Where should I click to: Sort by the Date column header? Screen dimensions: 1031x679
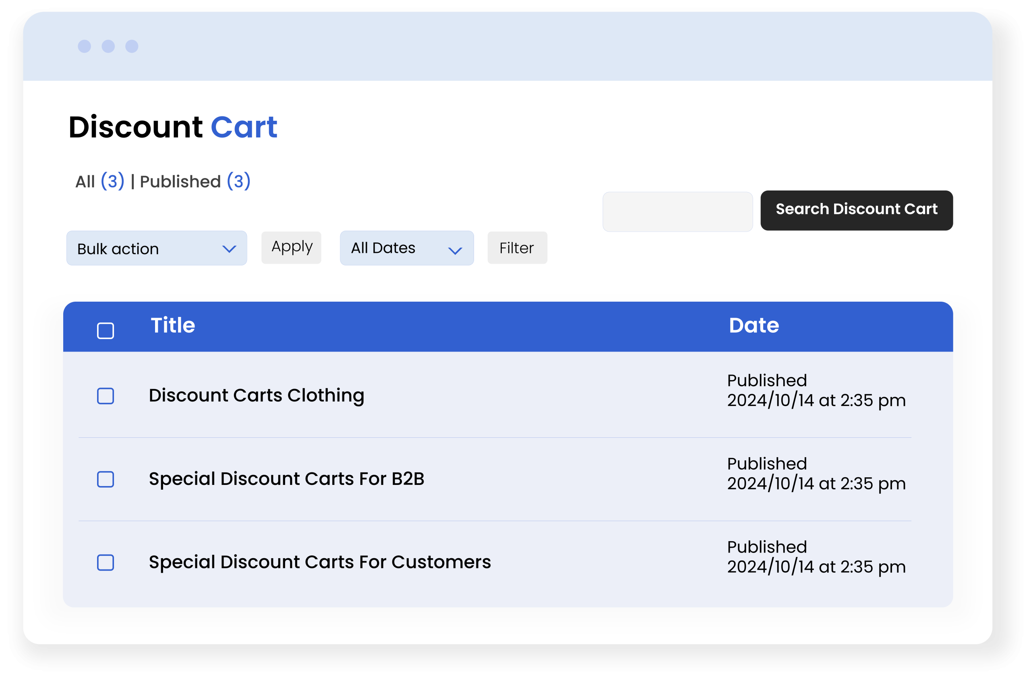tap(754, 325)
